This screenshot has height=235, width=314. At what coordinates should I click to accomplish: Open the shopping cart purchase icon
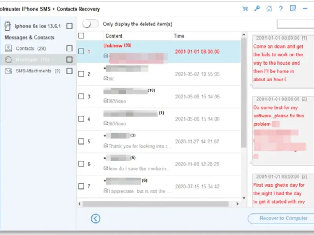[245, 9]
